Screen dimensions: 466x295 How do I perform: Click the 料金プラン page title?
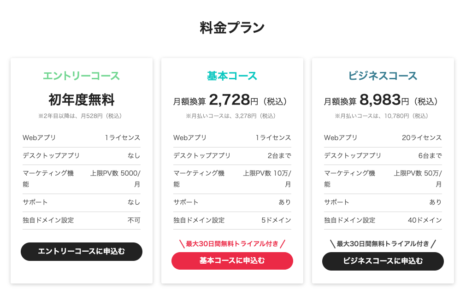tap(232, 28)
